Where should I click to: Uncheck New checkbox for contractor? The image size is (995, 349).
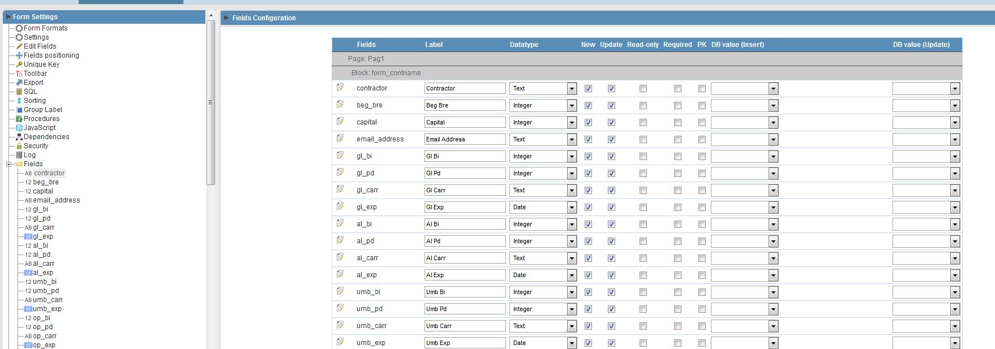[588, 89]
